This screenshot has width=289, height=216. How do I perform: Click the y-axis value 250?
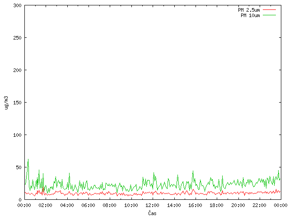tap(17, 38)
